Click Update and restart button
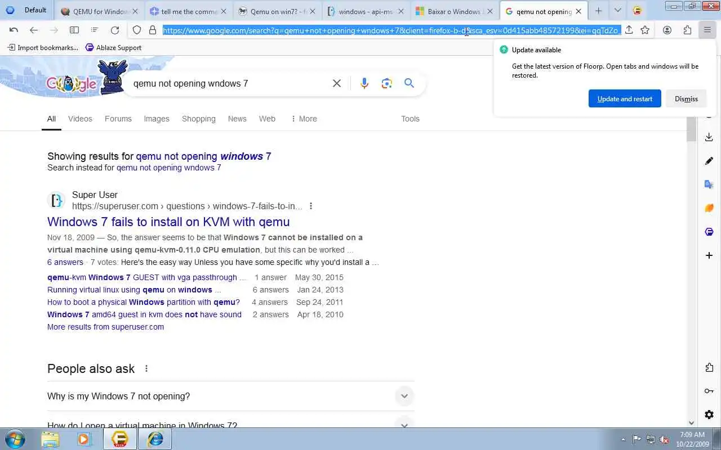The width and height of the screenshot is (721, 450). [x=625, y=98]
